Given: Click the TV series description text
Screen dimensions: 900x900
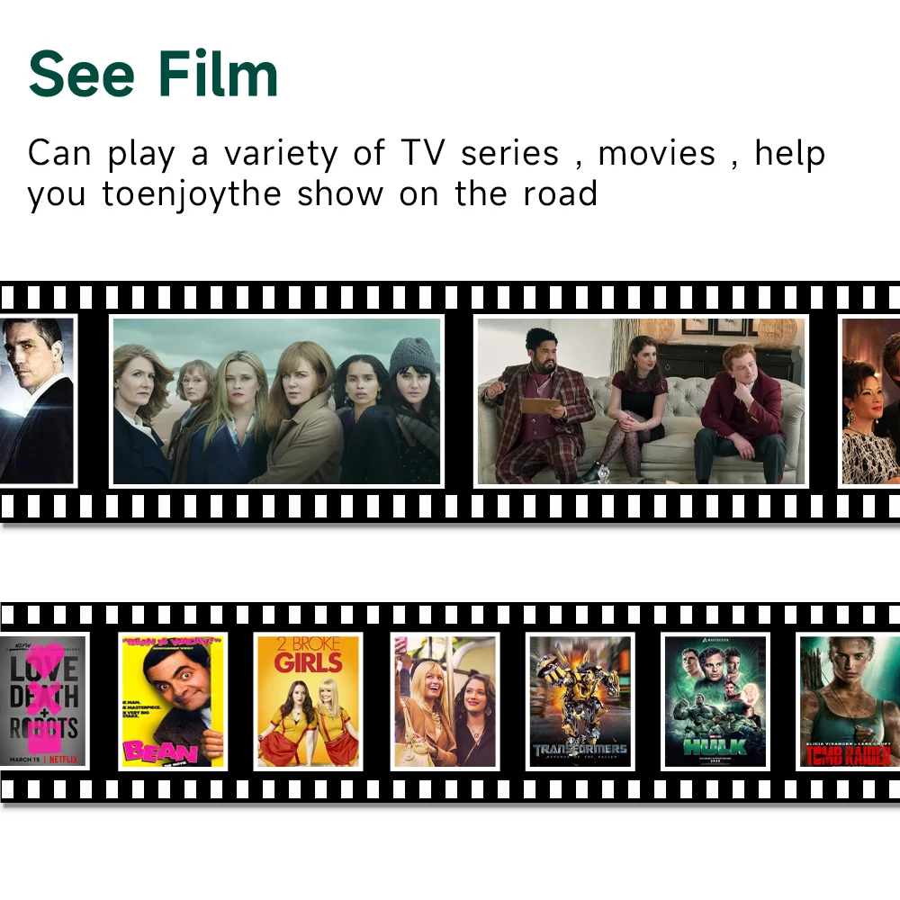Looking at the screenshot, I should pyautogui.click(x=427, y=173).
